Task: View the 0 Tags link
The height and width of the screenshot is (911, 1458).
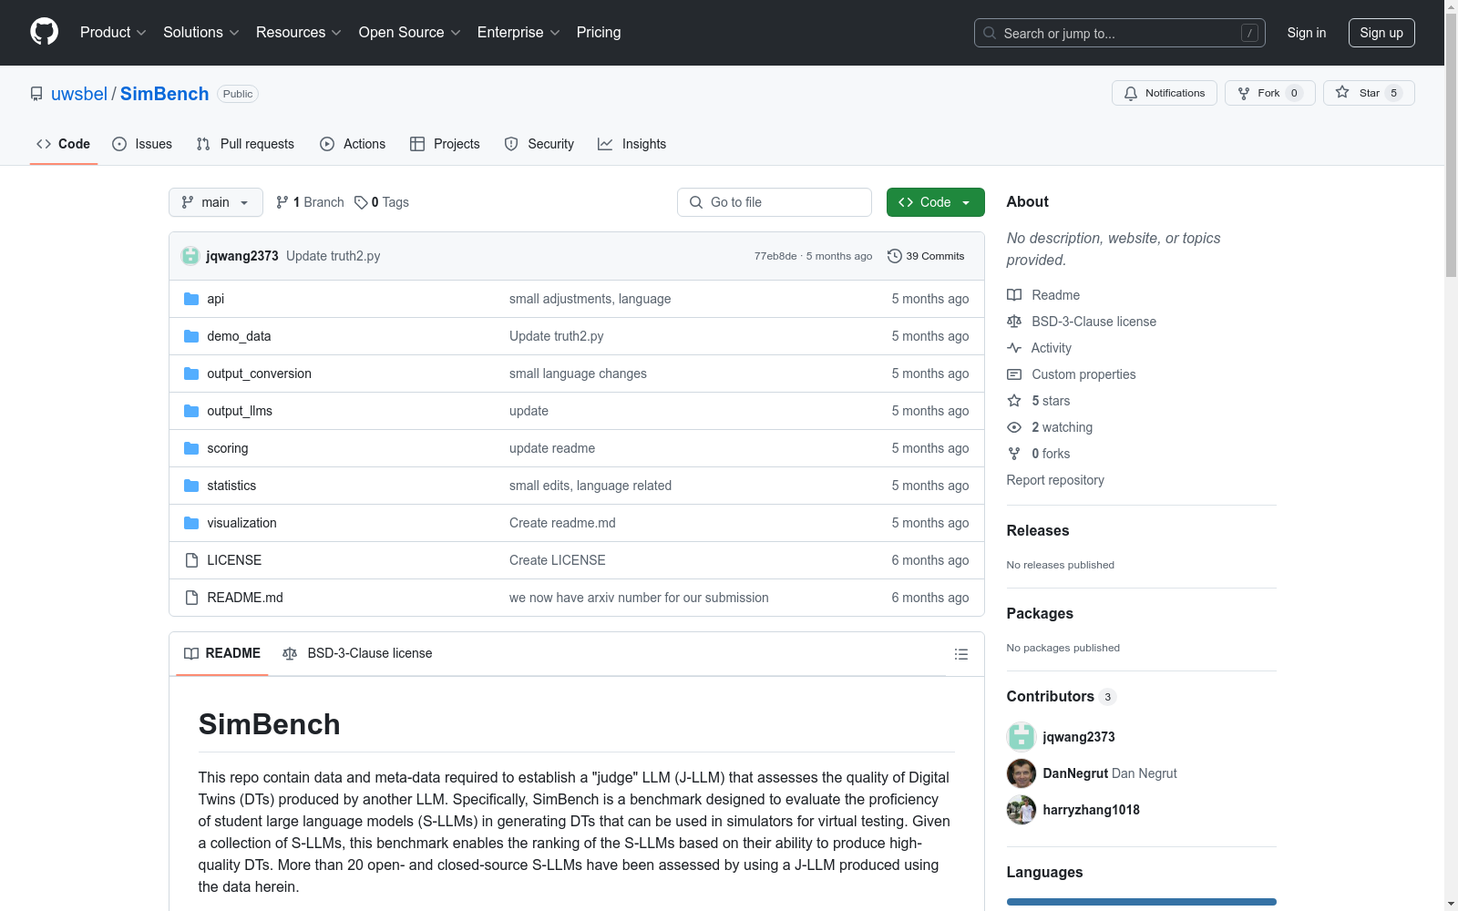Action: click(382, 202)
